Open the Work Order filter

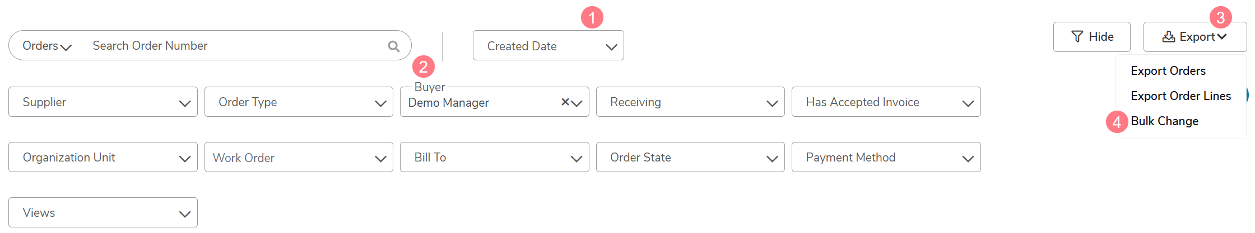click(x=299, y=158)
